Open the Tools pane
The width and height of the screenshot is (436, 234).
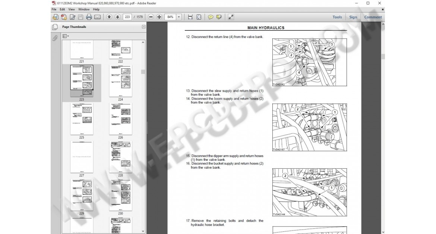337,17
